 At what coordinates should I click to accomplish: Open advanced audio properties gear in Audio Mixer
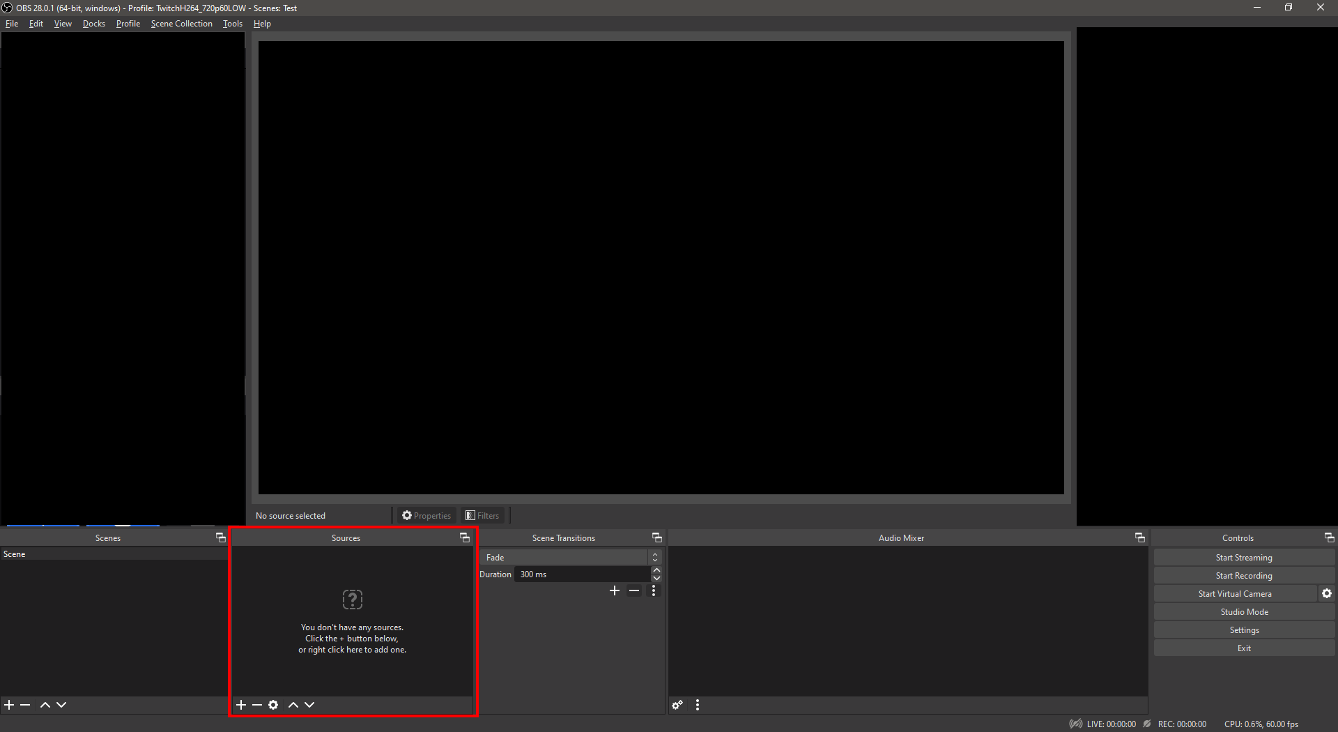point(677,705)
